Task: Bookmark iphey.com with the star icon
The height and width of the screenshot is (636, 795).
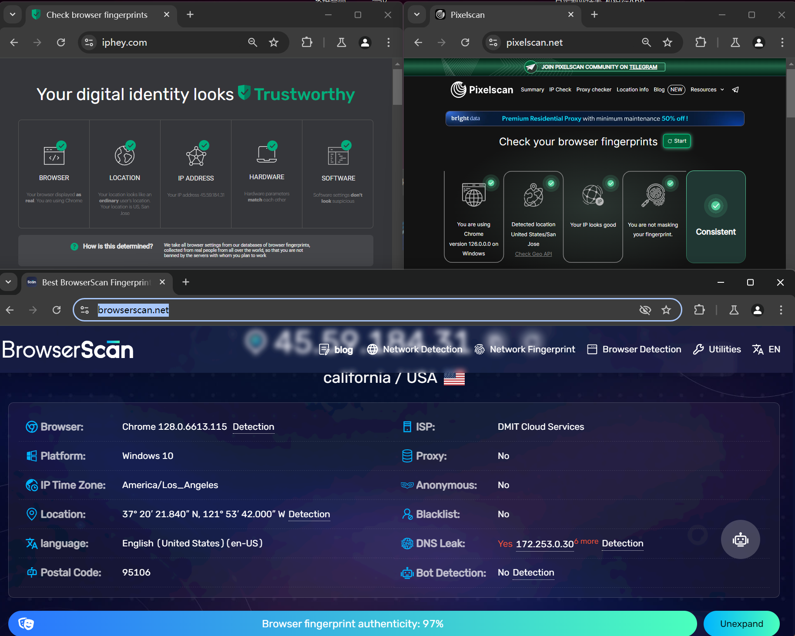Action: (274, 42)
